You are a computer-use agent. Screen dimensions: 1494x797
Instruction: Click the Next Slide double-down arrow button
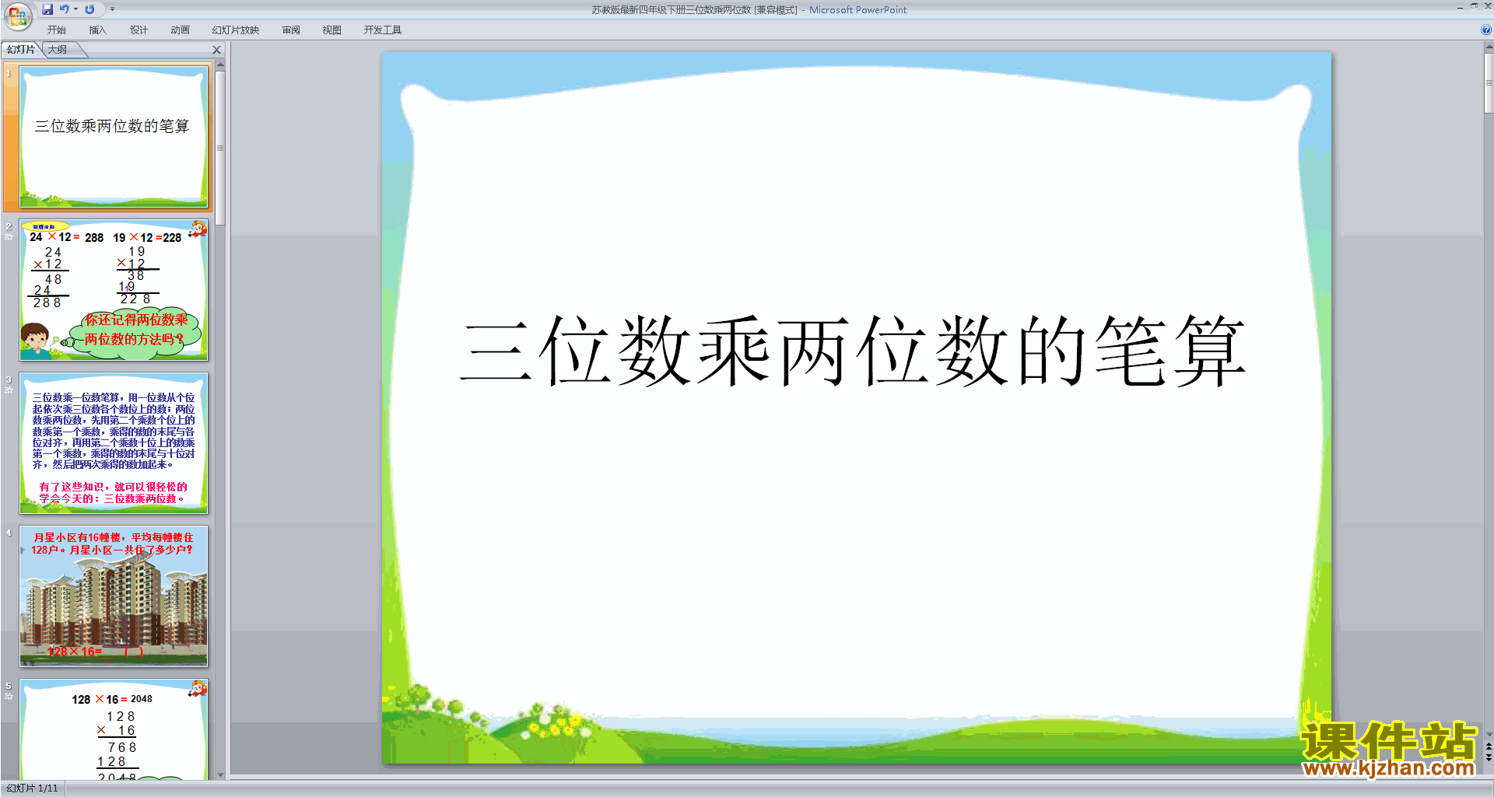(1489, 758)
